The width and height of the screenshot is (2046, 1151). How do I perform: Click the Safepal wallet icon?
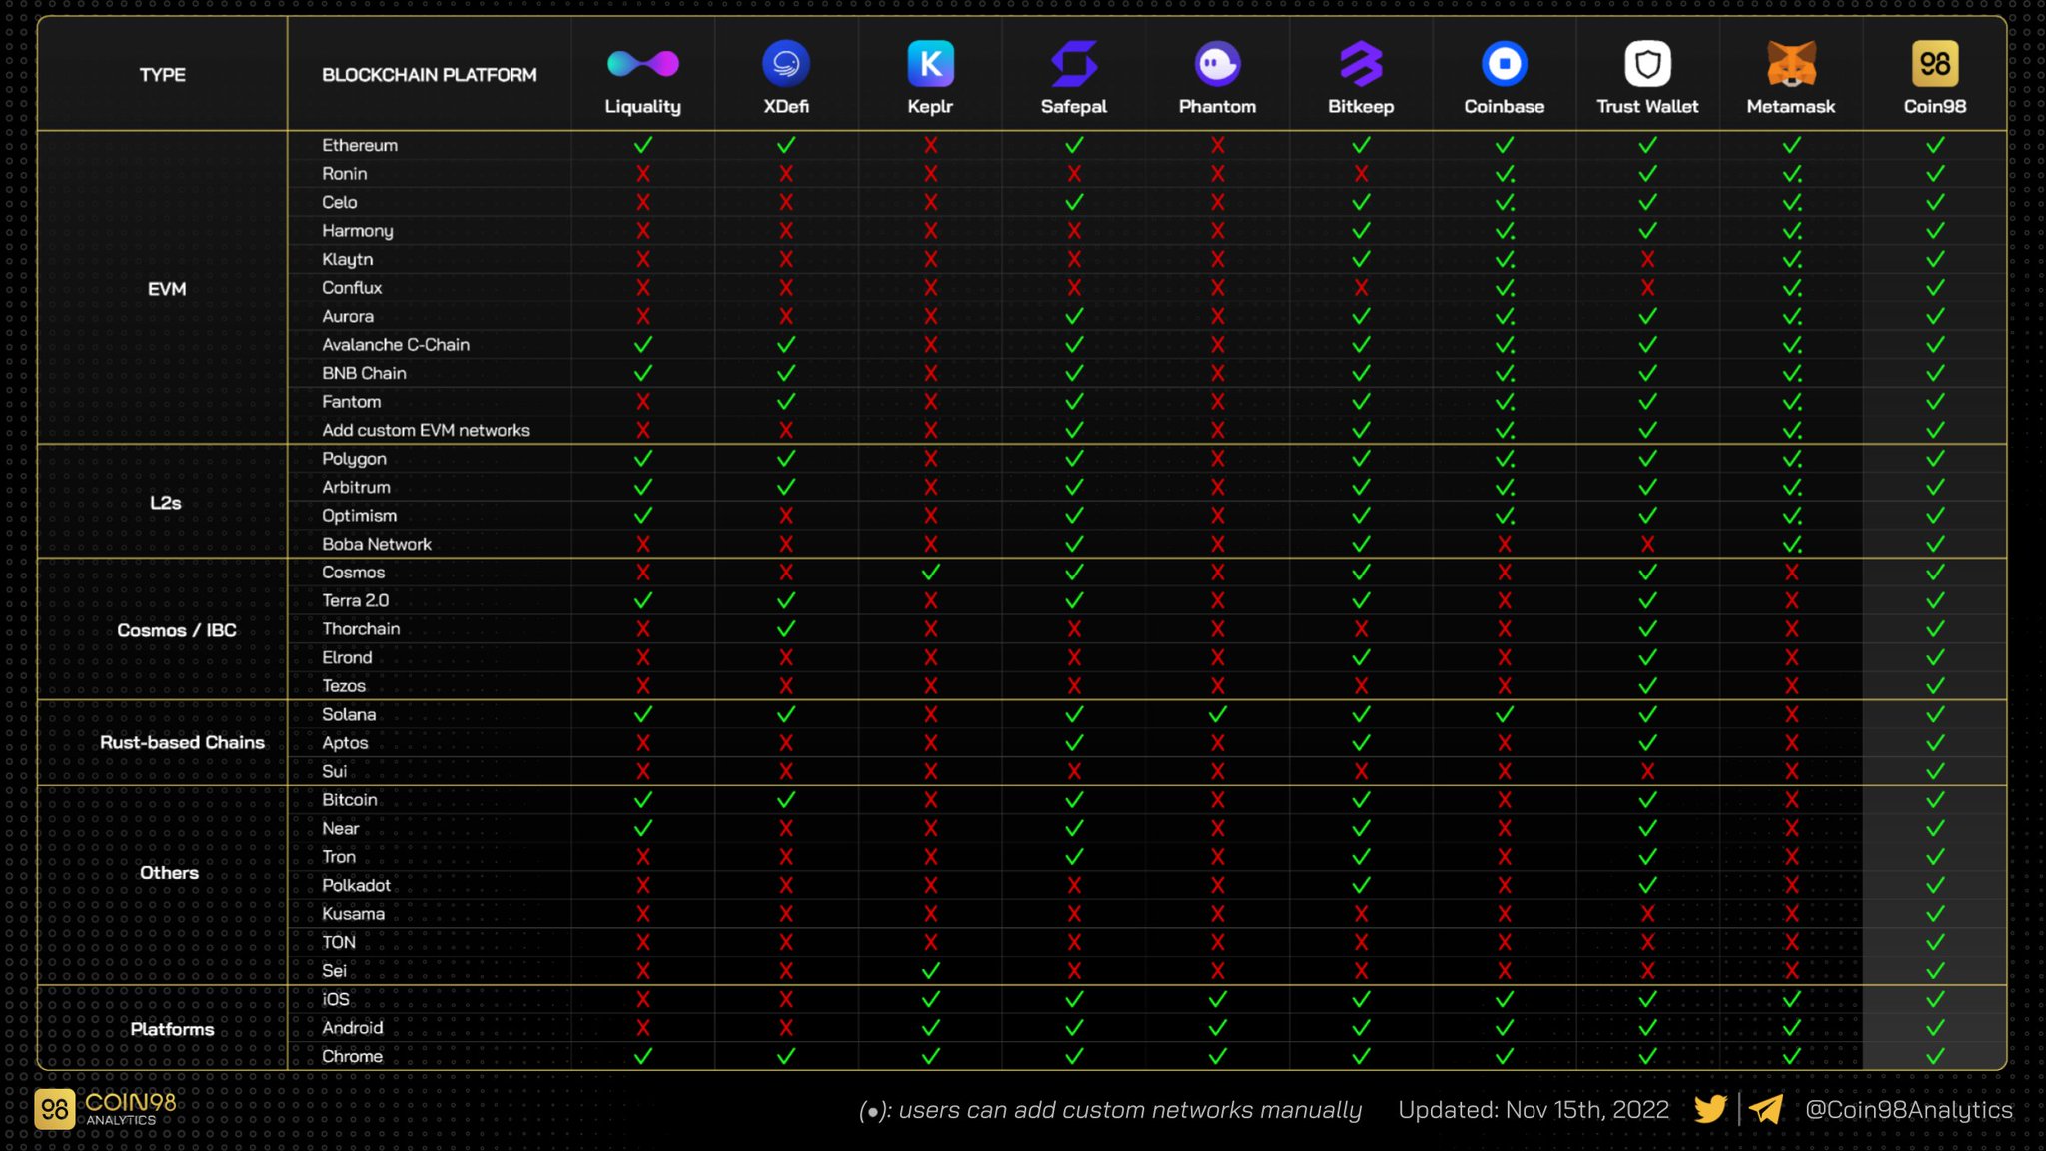(1074, 65)
